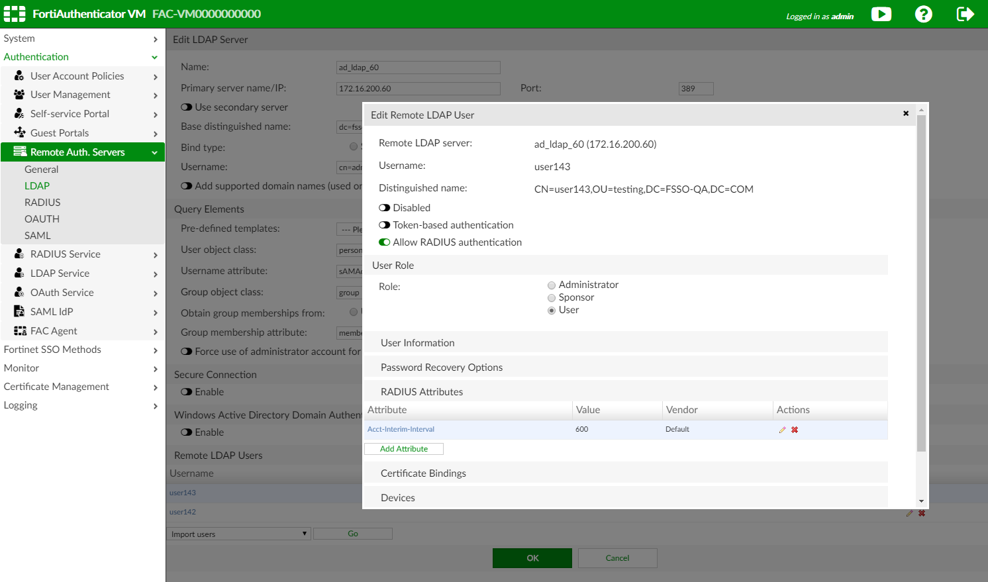
Task: Expand the Certificate Bindings section
Action: click(x=423, y=473)
